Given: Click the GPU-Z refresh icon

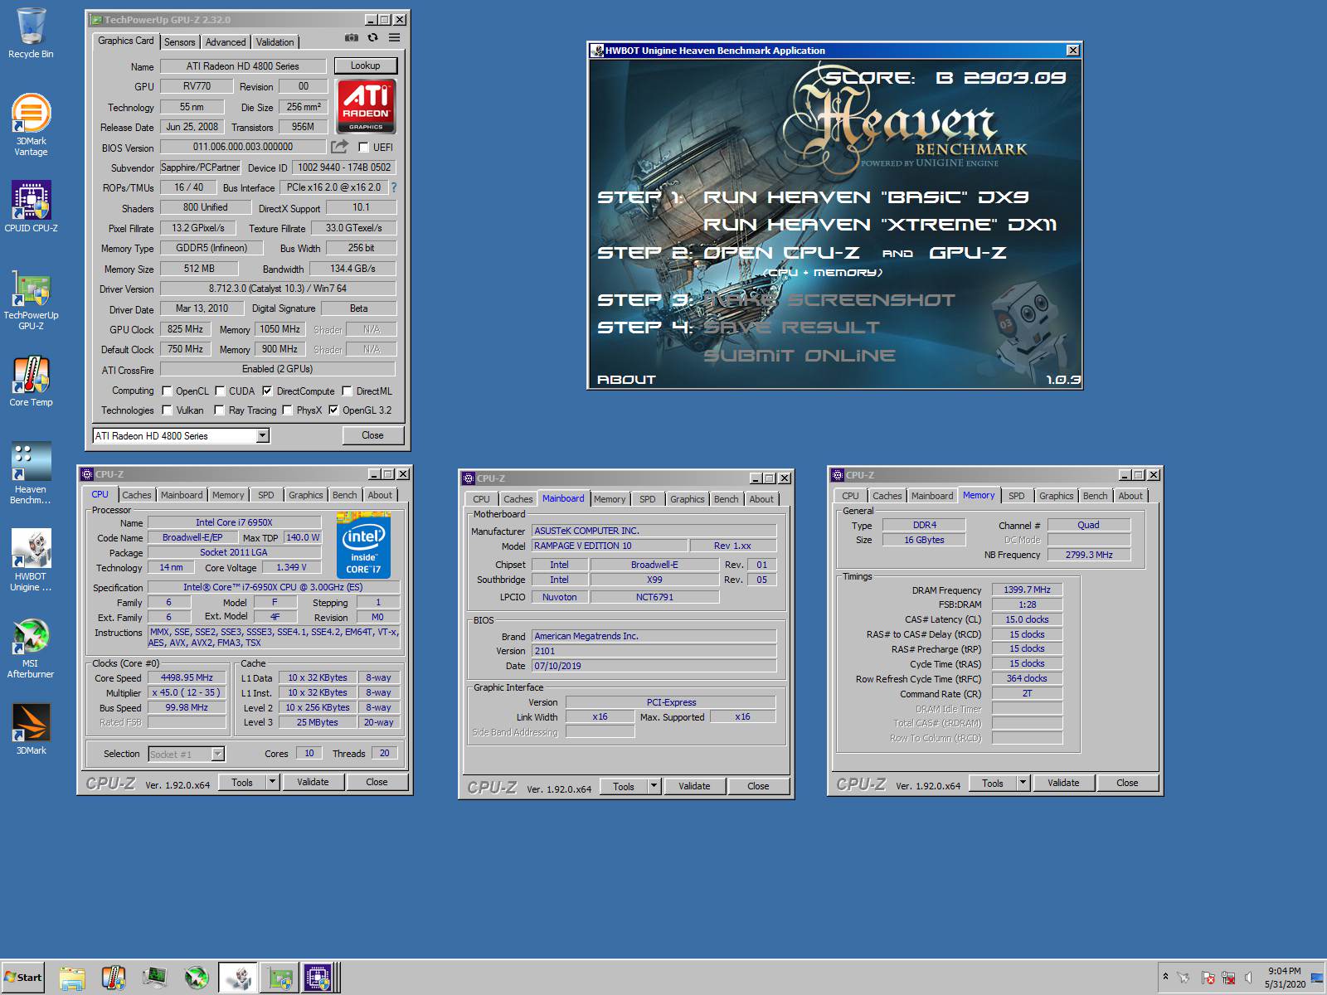Looking at the screenshot, I should click(x=372, y=38).
